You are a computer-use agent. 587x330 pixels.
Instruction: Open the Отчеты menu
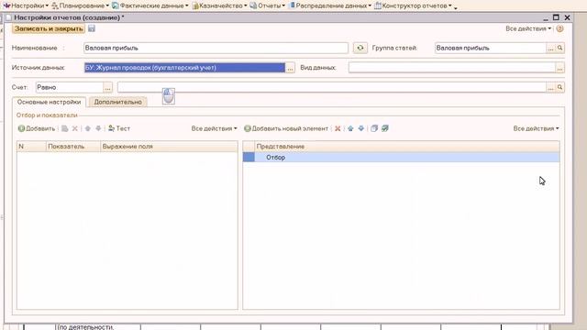click(x=267, y=5)
